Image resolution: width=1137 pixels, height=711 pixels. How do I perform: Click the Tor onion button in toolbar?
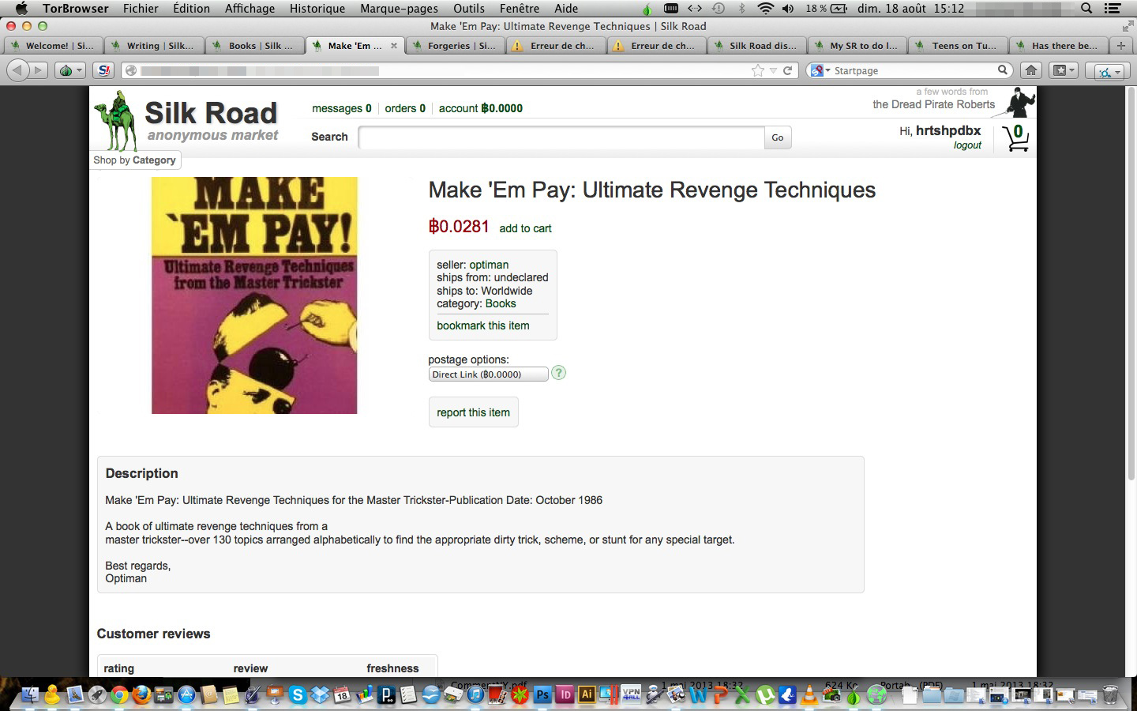point(66,70)
